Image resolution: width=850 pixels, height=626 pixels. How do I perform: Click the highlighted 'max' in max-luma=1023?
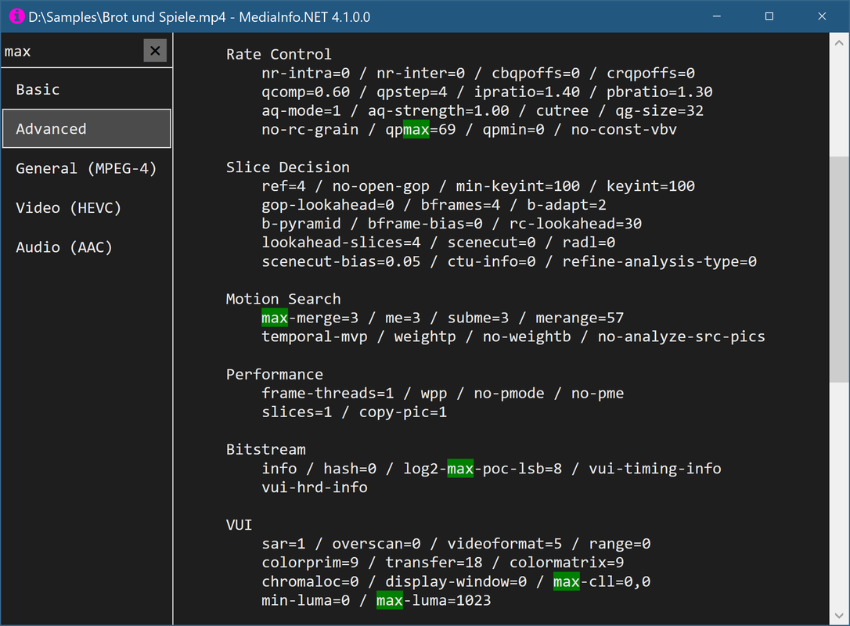point(390,600)
